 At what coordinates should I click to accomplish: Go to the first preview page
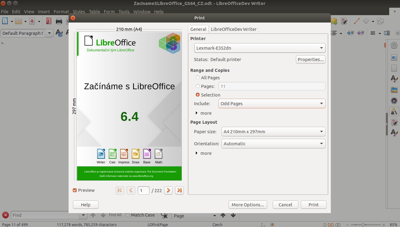click(120, 190)
